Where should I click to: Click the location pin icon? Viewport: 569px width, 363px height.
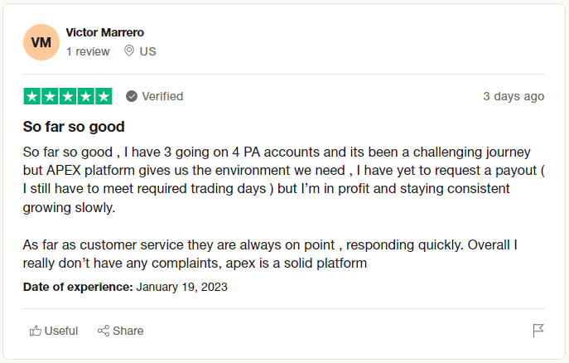tap(129, 51)
